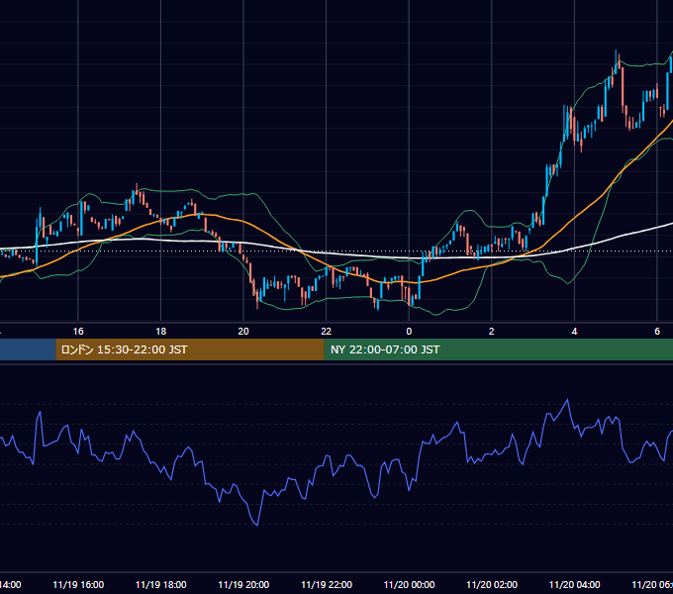Click the 11/20 04:00 time label
The height and width of the screenshot is (594, 673).
575,584
